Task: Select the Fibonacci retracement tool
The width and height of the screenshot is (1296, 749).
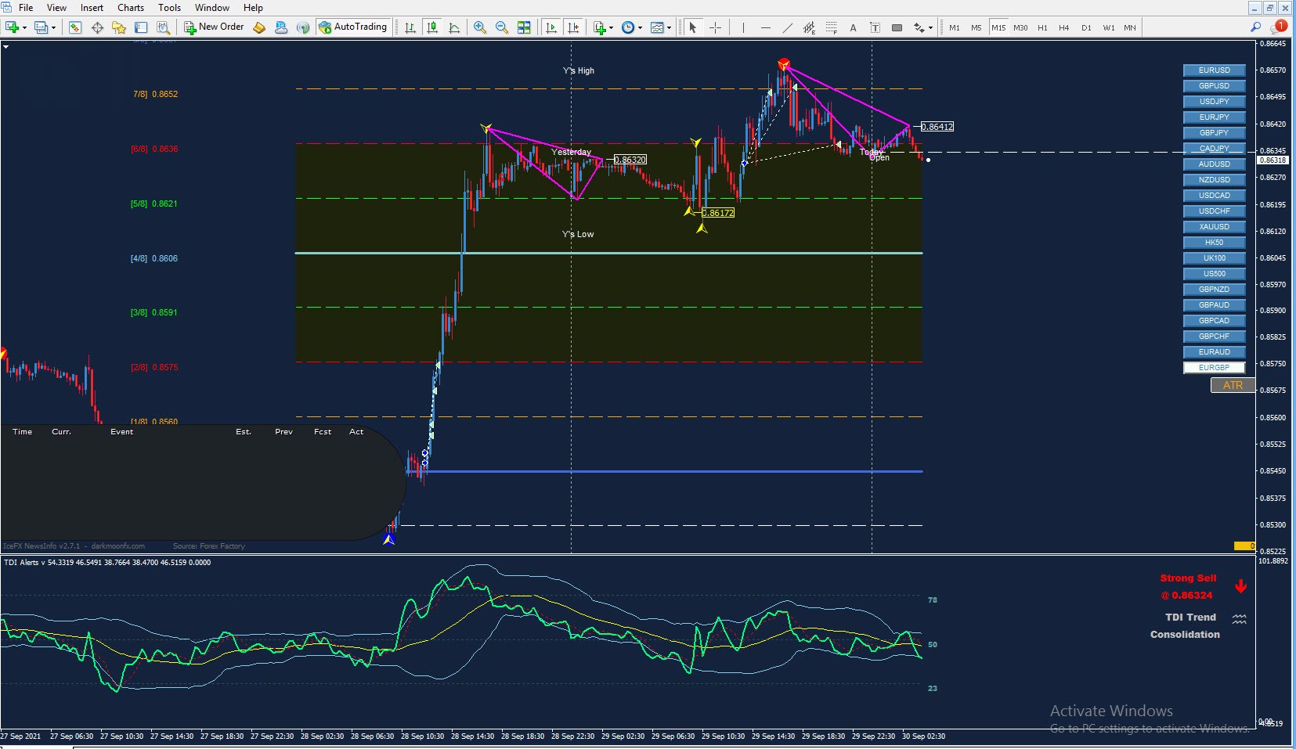Action: click(x=831, y=27)
